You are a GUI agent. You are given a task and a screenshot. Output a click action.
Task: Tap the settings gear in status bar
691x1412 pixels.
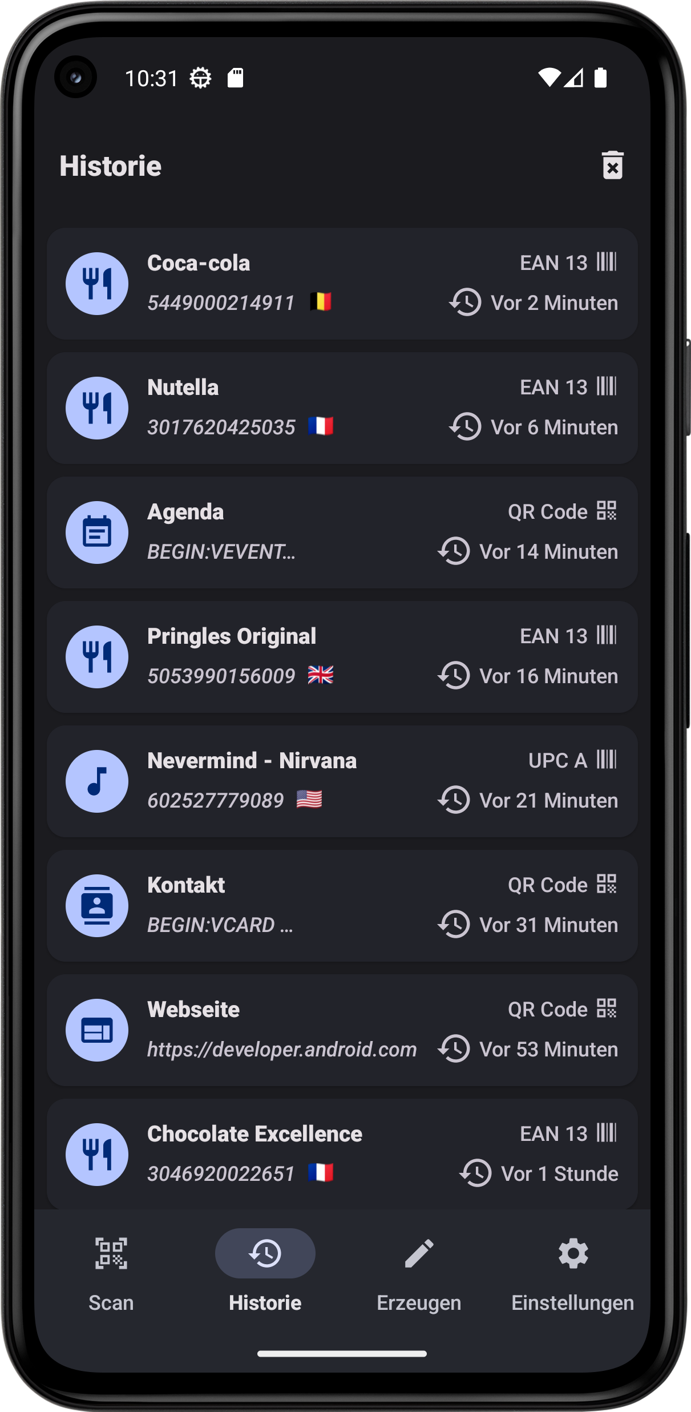click(x=200, y=78)
